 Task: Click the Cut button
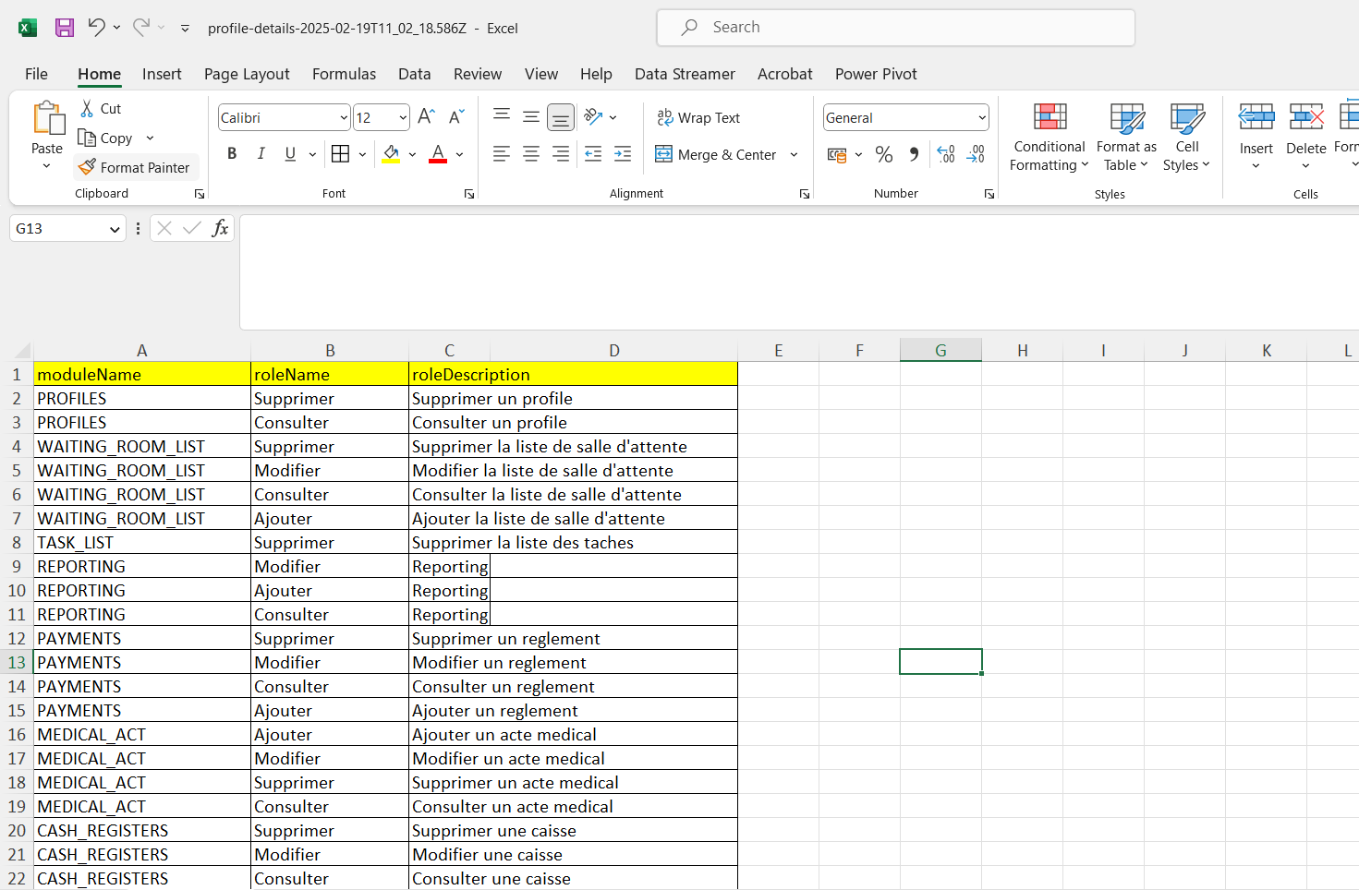pos(101,108)
